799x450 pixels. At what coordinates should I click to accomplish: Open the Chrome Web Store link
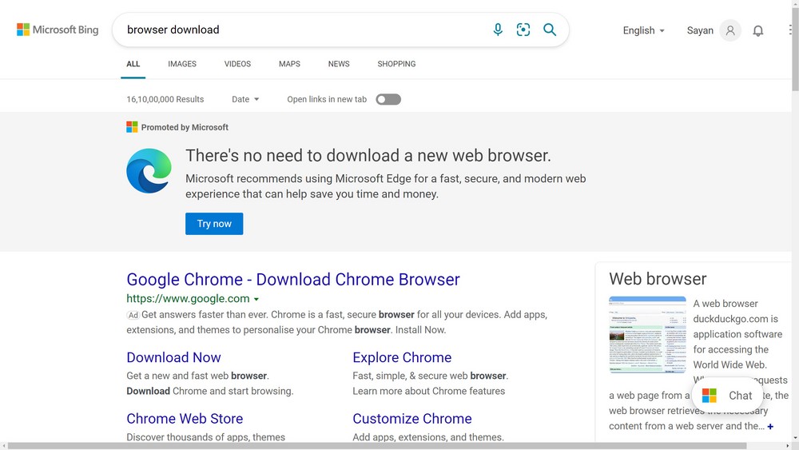185,418
